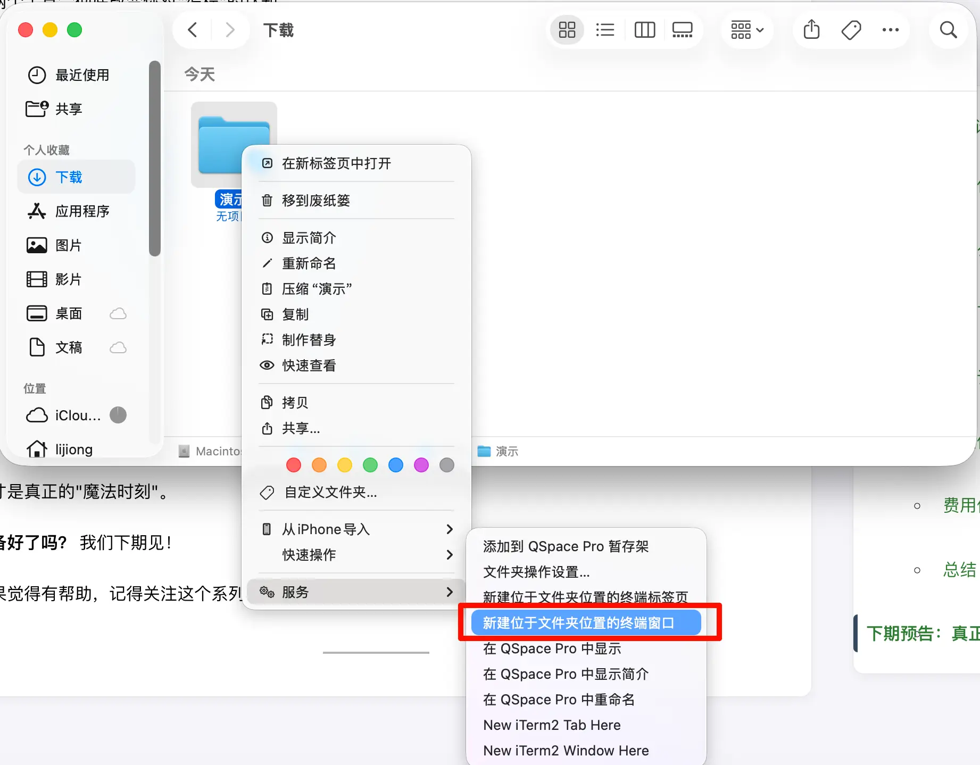Screen dimensions: 980x765
Task: Click the Share icon in Finder toolbar
Action: click(x=811, y=30)
